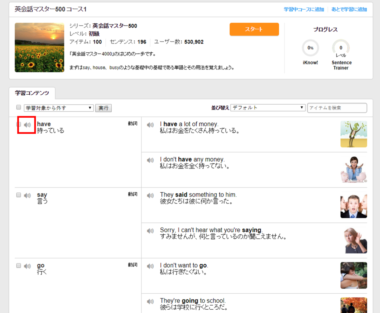Play audio for "They said something to him"

tap(150, 196)
